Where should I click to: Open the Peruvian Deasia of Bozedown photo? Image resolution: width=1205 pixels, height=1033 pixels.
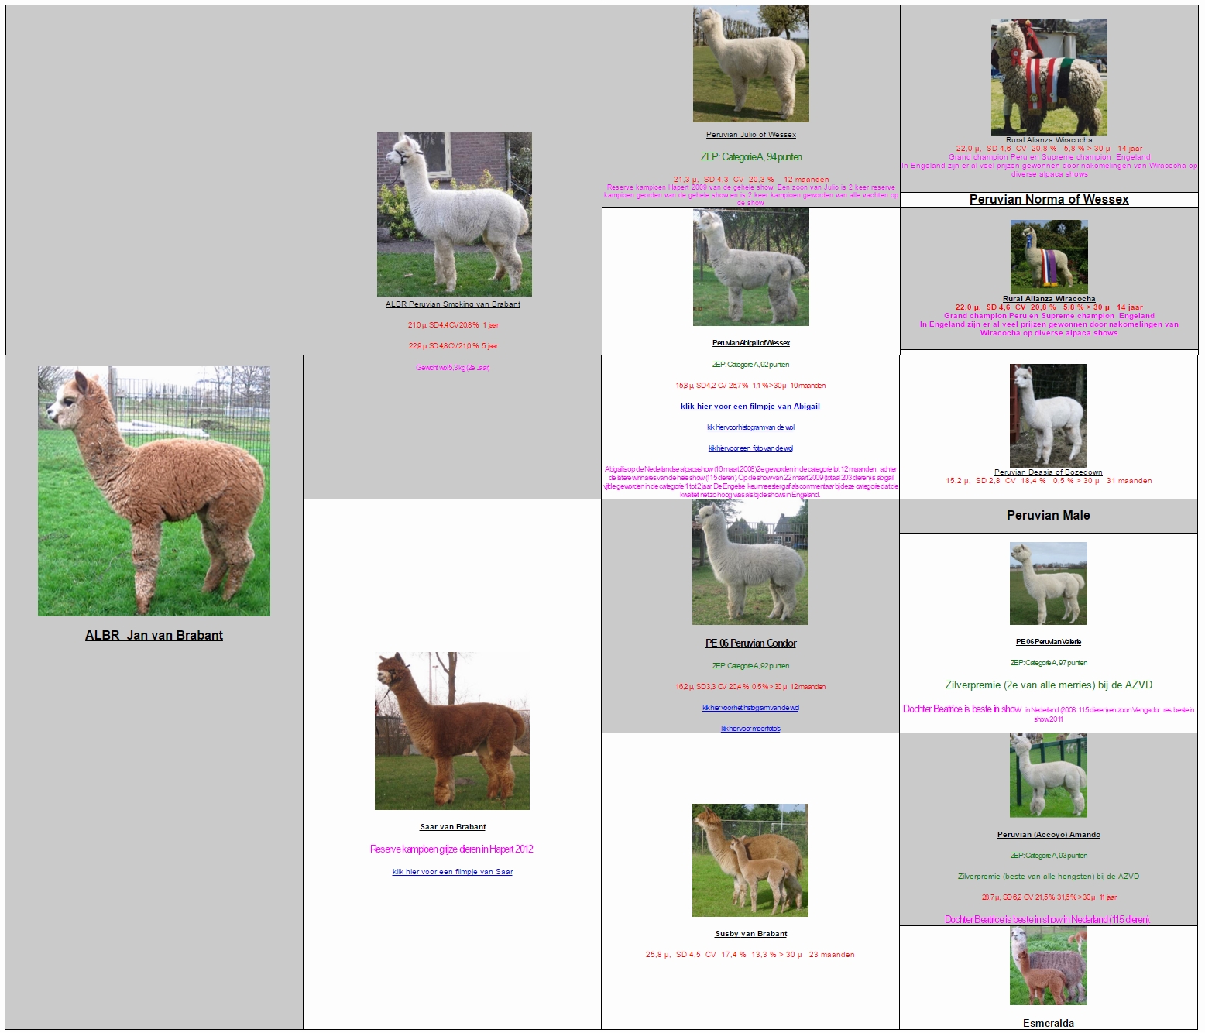tap(1048, 415)
